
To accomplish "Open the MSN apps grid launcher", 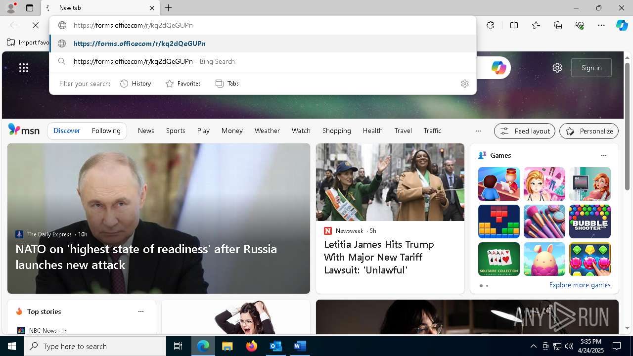I will (x=24, y=68).
